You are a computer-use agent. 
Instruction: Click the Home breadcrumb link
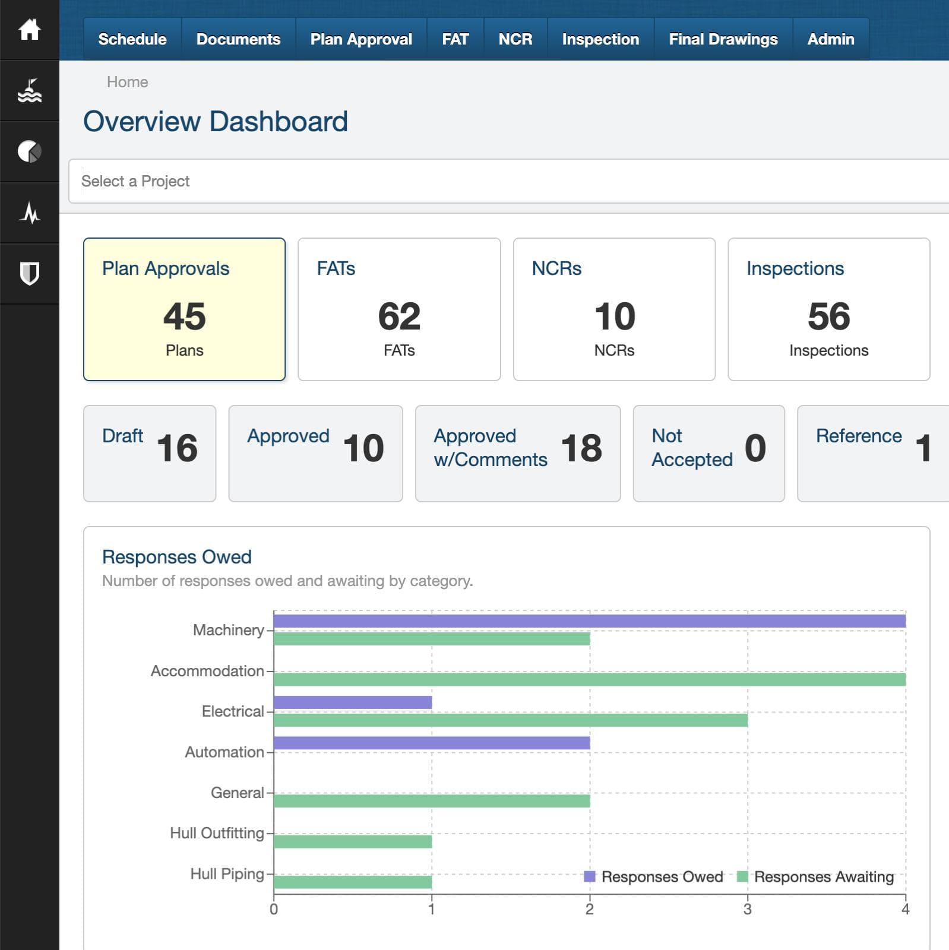coord(127,82)
